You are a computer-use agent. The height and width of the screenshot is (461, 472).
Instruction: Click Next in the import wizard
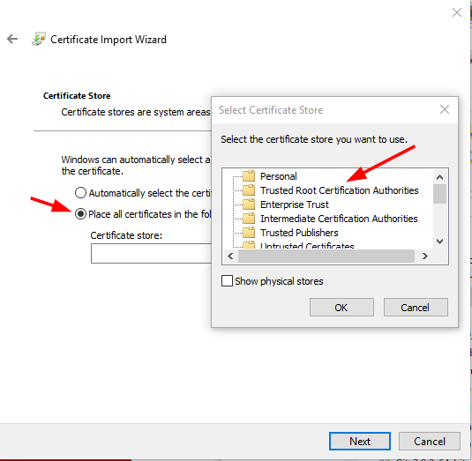pyautogui.click(x=360, y=441)
